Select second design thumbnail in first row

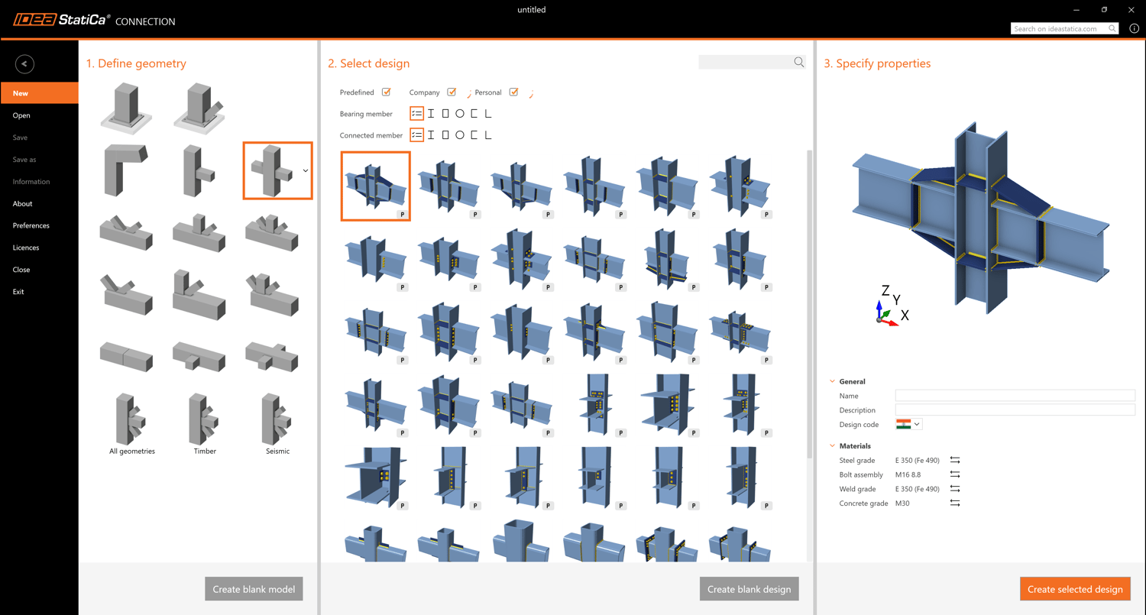point(448,186)
